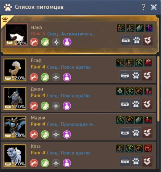Click the feed bowl button for Нана
Viewport: 161px width, 172px height.
(x=126, y=40)
